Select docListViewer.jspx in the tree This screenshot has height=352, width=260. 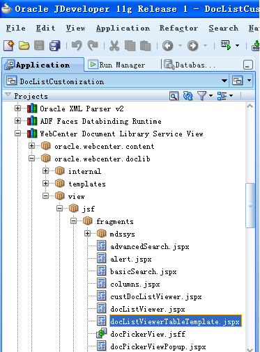point(148,309)
